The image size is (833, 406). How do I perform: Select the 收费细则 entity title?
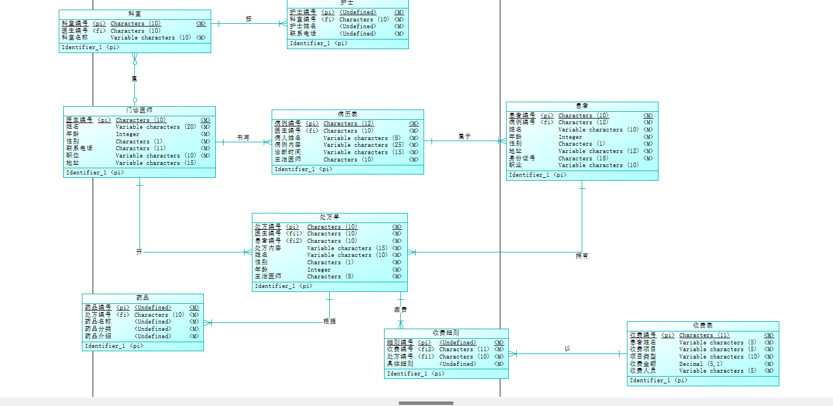[x=446, y=333]
